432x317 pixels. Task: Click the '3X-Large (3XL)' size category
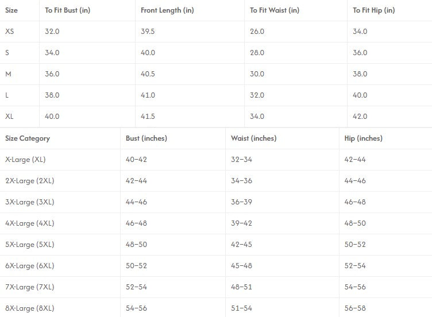coord(29,202)
